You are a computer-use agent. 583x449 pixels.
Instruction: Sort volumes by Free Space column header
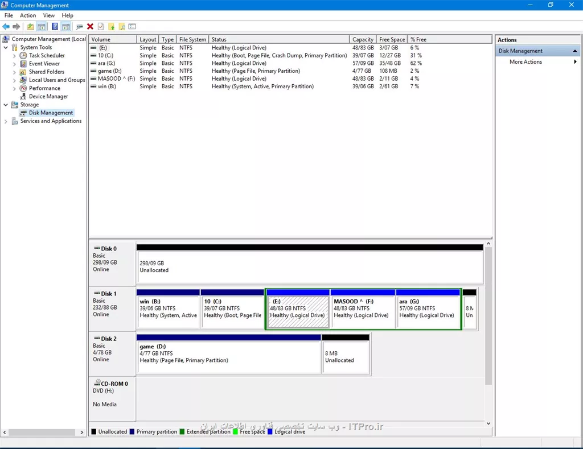[392, 39]
